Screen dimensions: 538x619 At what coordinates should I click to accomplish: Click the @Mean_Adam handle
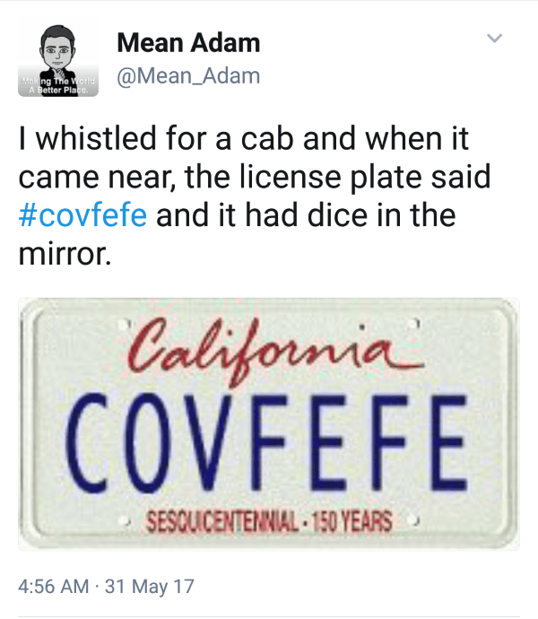[188, 75]
